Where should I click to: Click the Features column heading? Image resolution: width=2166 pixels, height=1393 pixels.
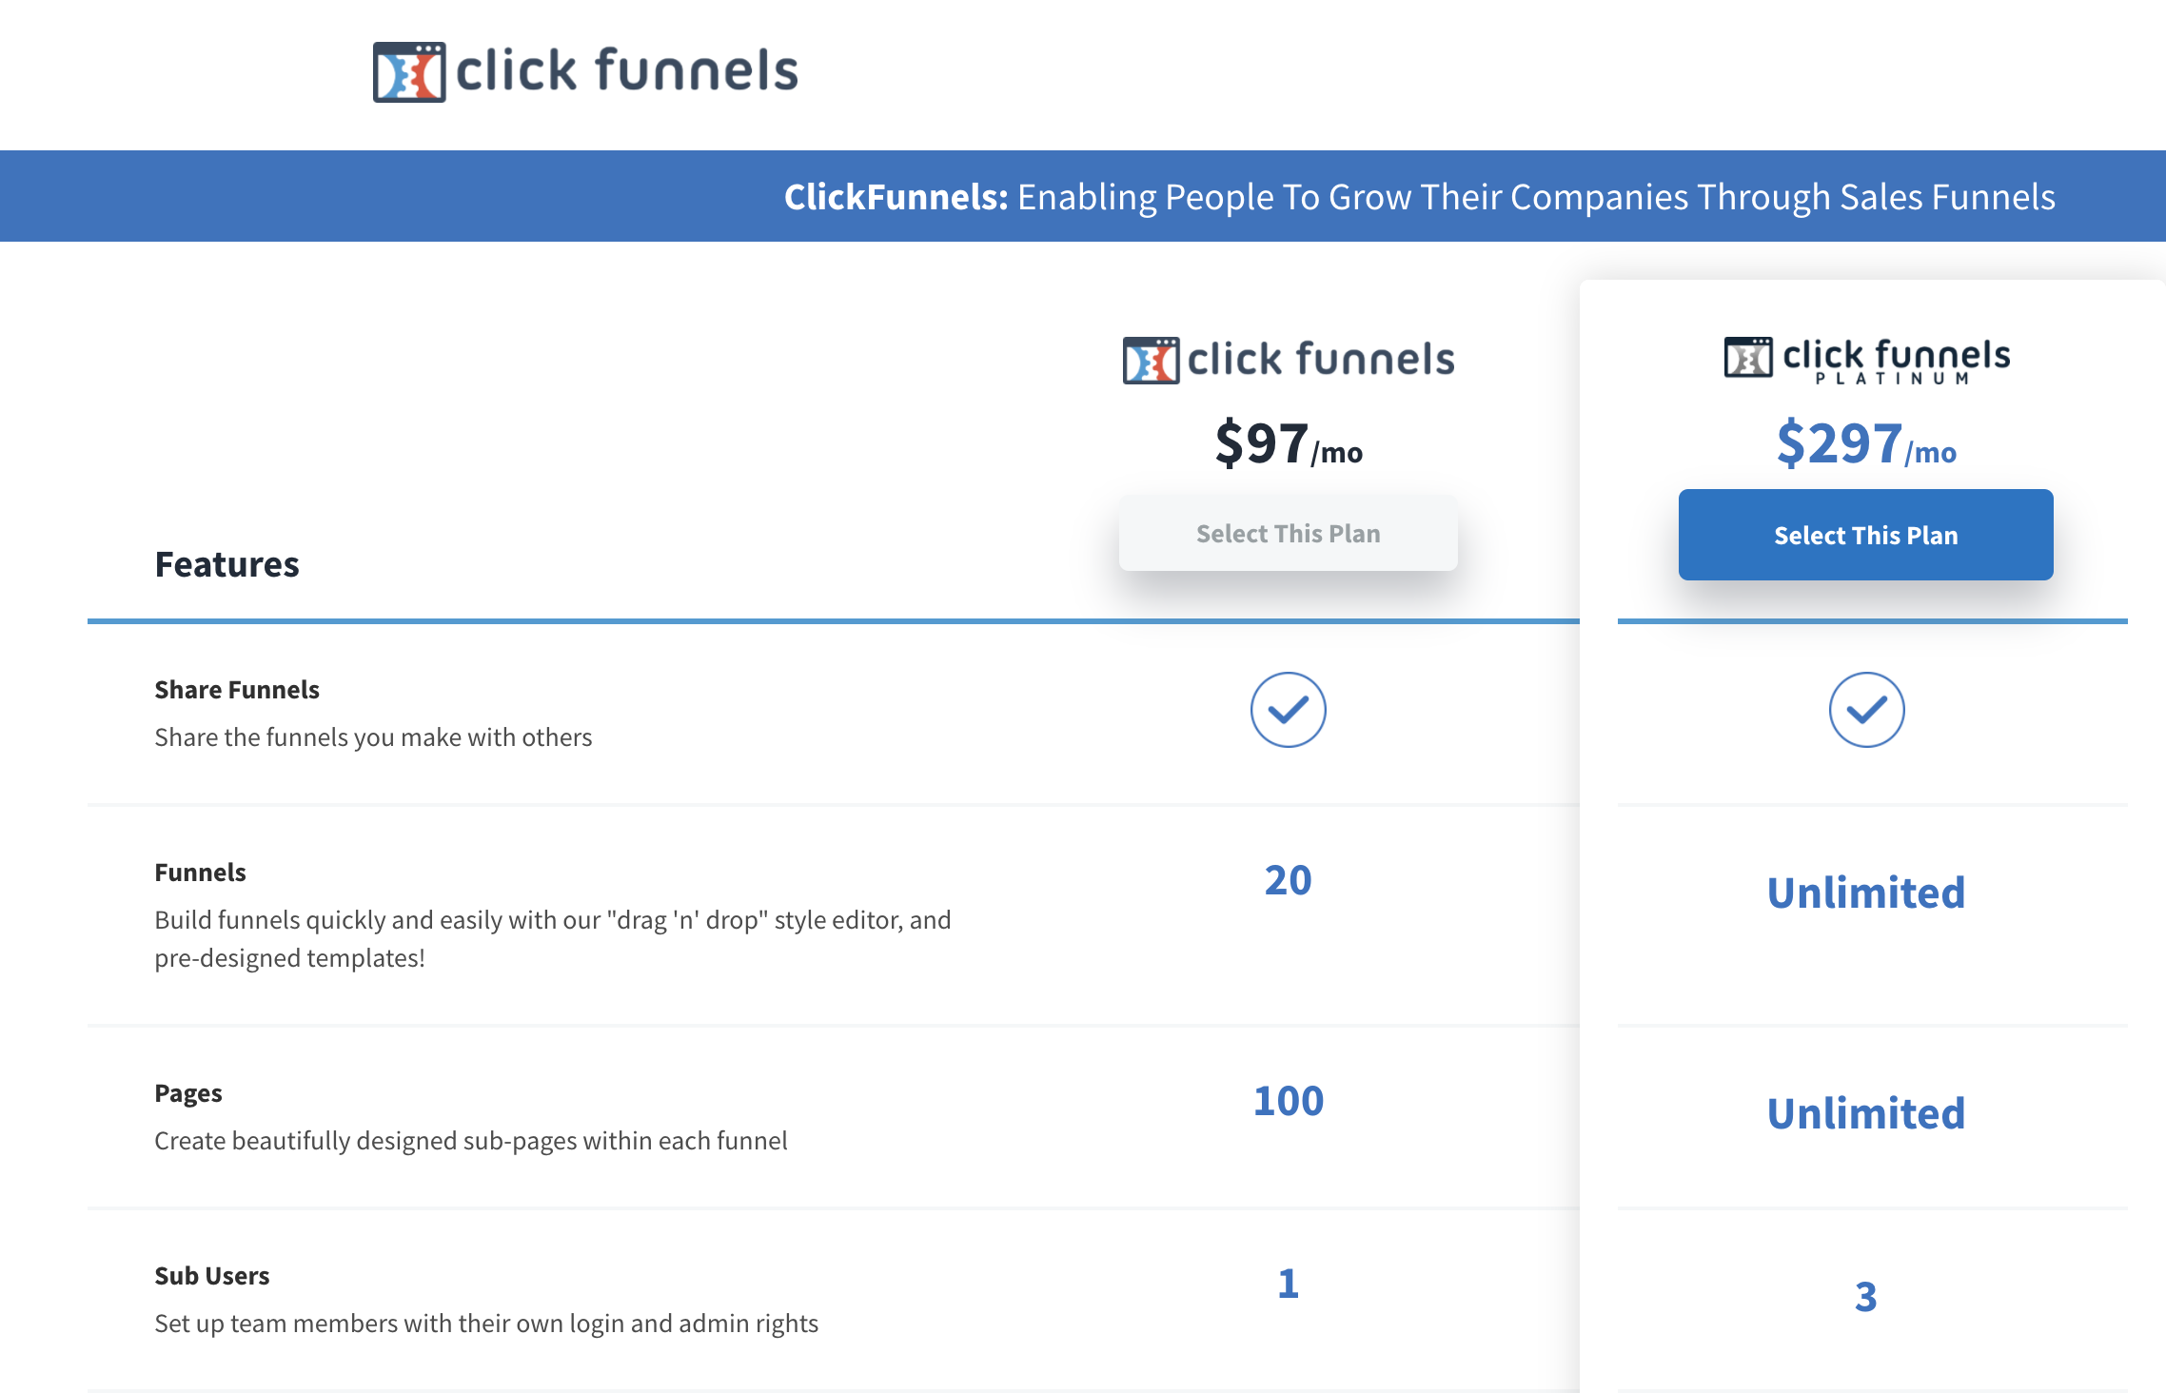tap(226, 564)
